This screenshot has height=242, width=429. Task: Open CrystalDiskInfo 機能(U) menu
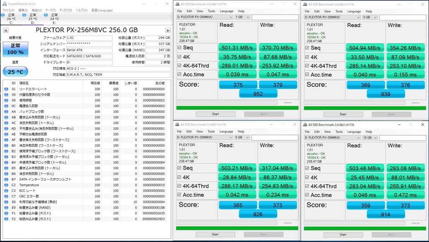37,10
